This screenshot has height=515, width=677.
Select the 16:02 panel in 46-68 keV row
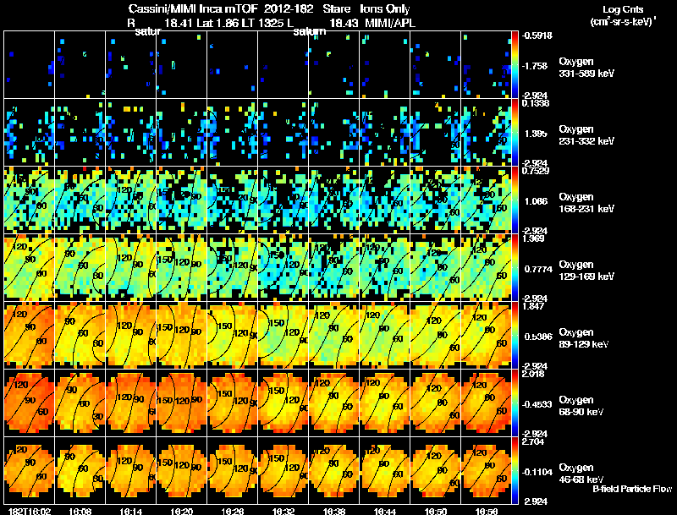tap(30, 470)
